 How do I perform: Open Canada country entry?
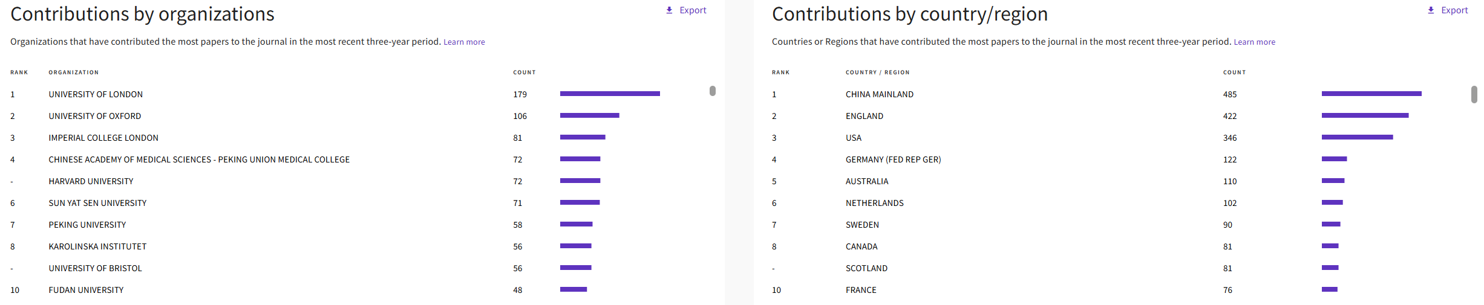pos(861,246)
